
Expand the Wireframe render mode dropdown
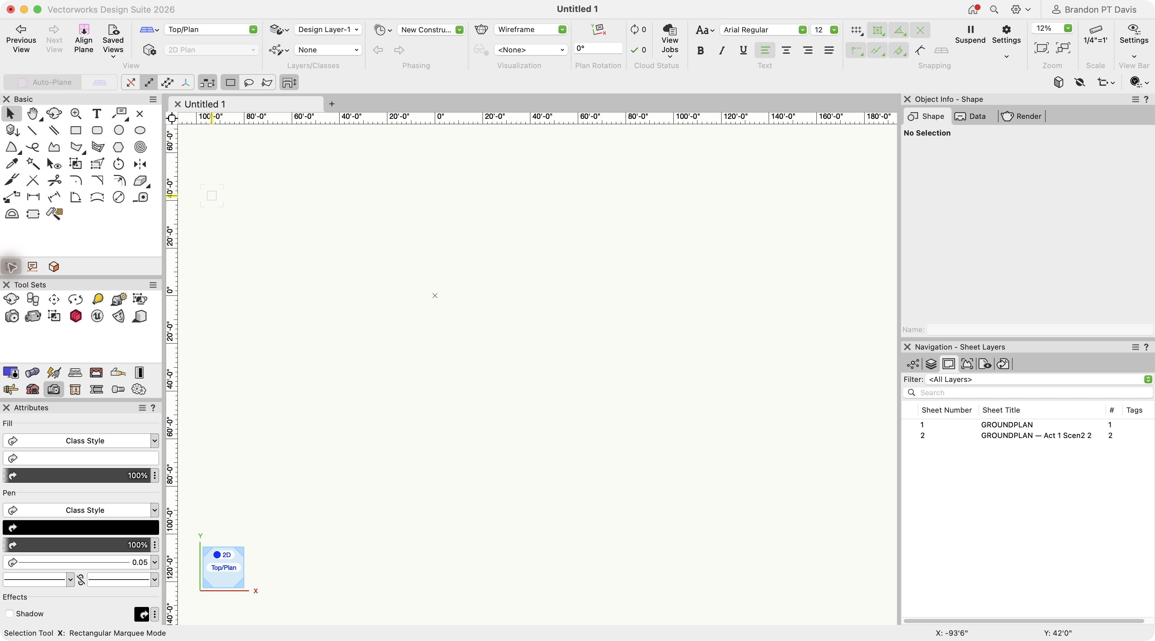530,30
